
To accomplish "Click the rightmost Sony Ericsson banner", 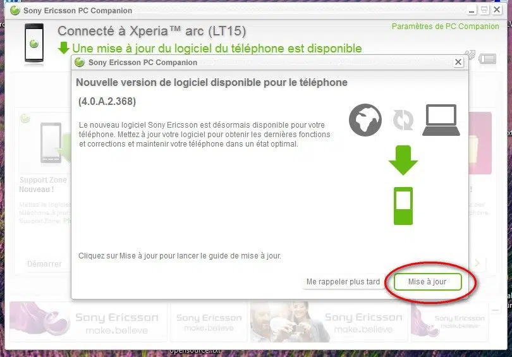I will [449, 322].
